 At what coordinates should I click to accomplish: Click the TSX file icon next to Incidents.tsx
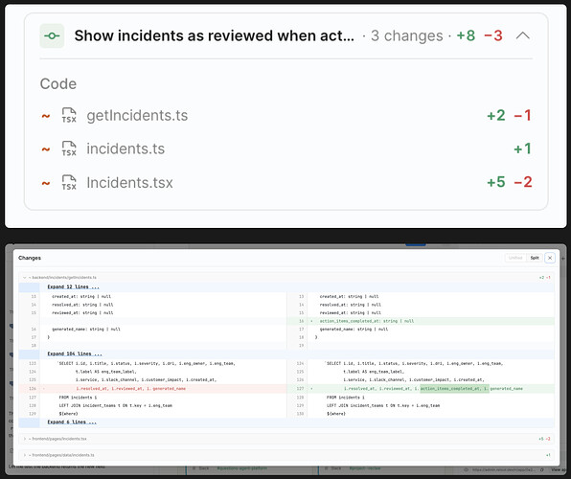click(69, 182)
